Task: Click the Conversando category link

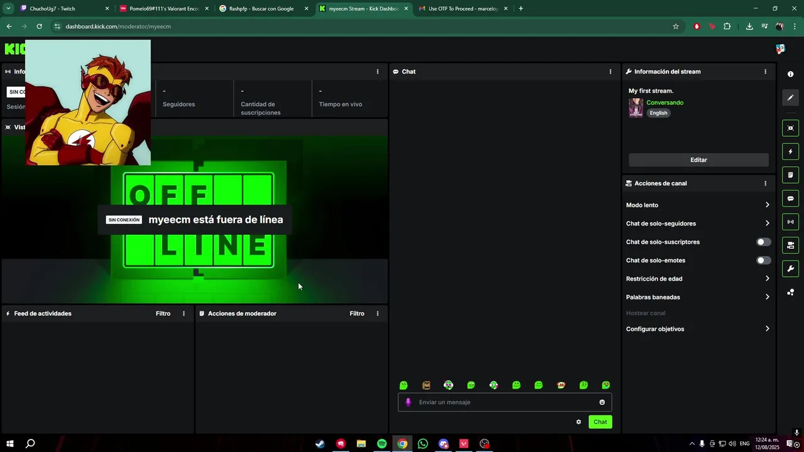Action: [x=665, y=102]
